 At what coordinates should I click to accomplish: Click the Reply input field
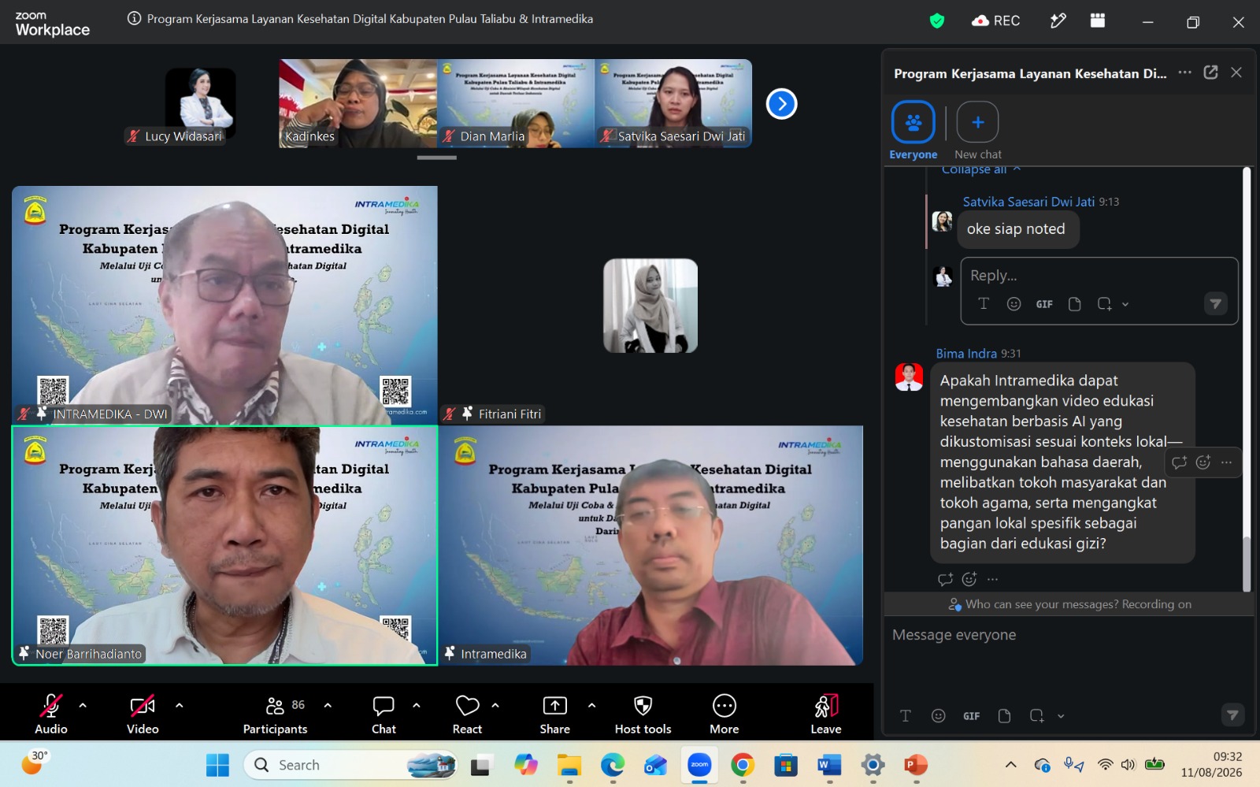coord(1099,276)
